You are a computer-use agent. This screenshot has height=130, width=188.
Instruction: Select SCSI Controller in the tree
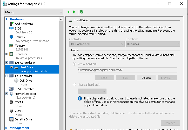(24, 89)
